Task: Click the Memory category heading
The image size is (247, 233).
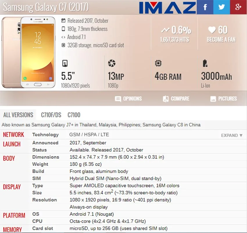Action: (12, 230)
